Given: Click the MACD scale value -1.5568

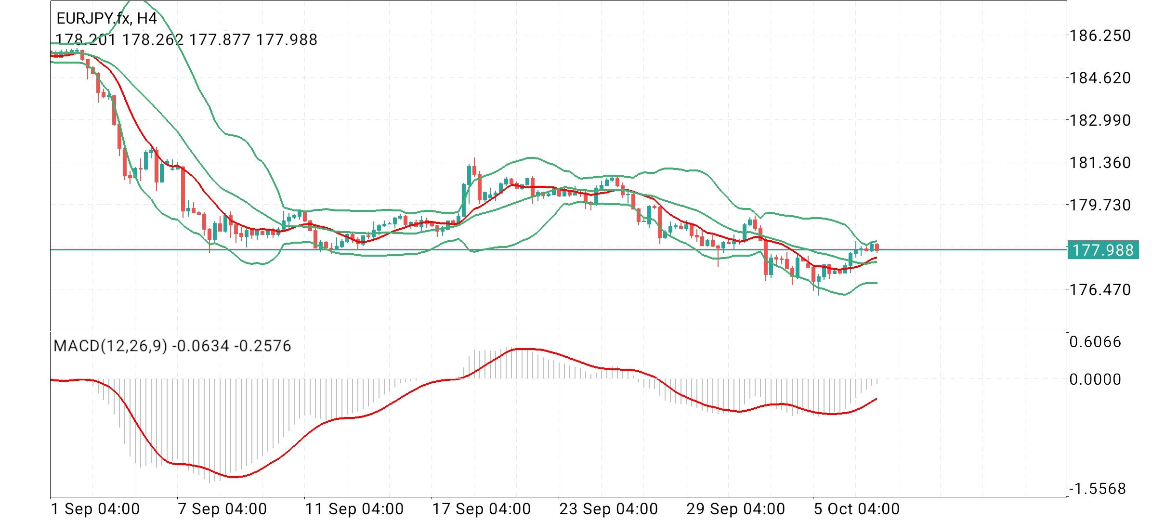Looking at the screenshot, I should pos(1097,489).
